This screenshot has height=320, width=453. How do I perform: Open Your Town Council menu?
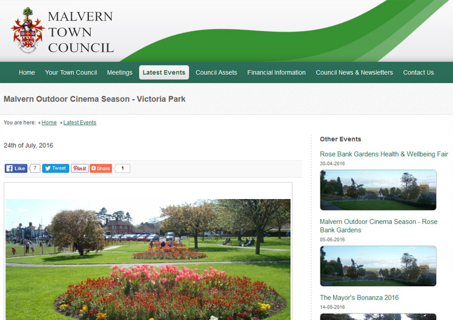pos(71,73)
